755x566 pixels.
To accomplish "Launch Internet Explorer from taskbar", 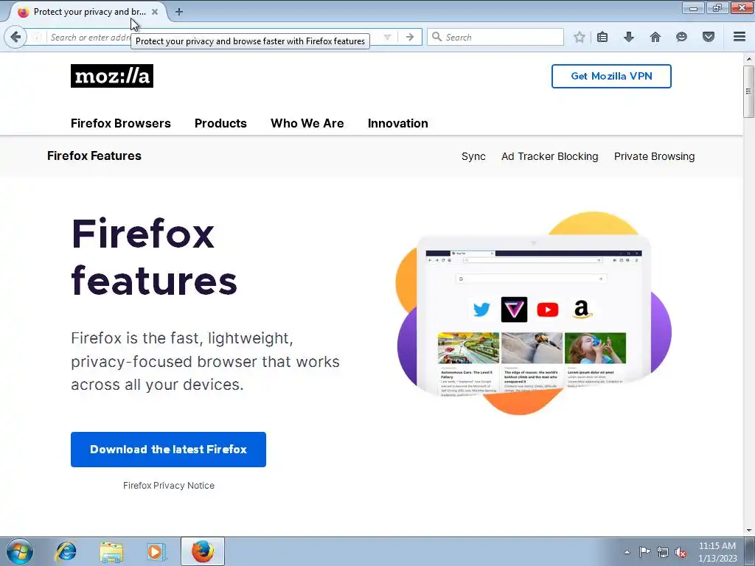I will tap(66, 551).
